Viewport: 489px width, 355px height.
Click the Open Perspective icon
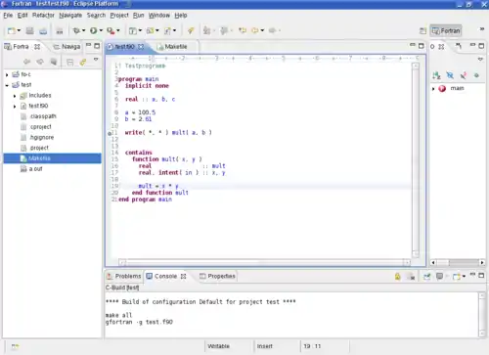(422, 31)
